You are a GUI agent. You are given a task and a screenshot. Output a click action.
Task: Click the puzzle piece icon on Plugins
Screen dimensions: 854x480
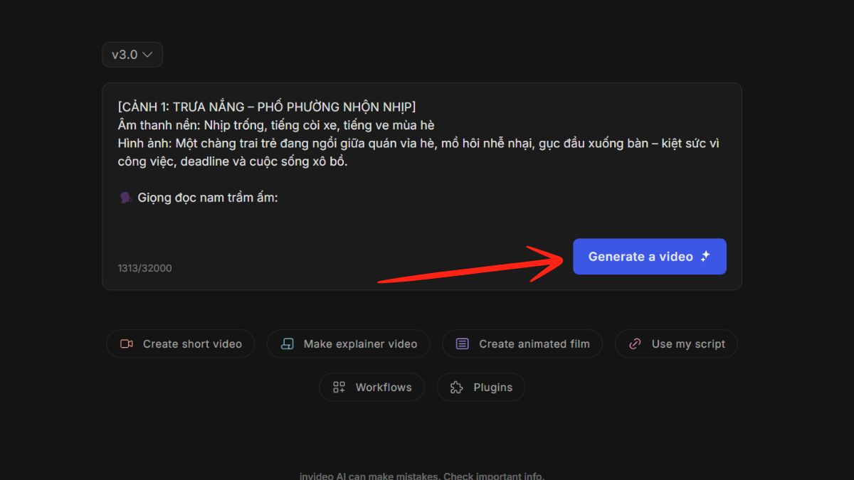(x=457, y=388)
